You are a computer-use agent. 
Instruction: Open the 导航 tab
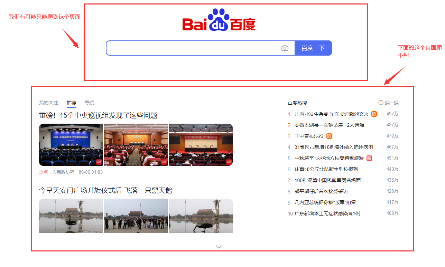[90, 103]
